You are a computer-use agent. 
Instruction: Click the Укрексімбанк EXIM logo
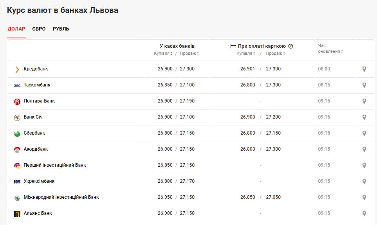point(17,182)
